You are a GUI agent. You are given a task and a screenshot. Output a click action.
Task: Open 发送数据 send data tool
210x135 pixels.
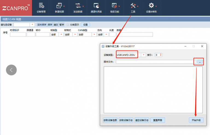click(x=78, y=7)
